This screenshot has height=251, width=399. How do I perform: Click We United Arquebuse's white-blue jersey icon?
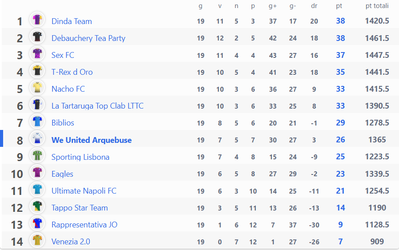click(37, 138)
